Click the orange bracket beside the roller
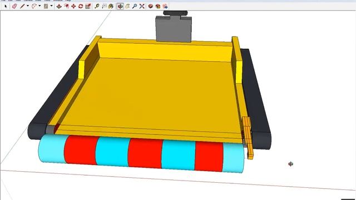The height and width of the screenshot is (200, 356). coord(248,137)
